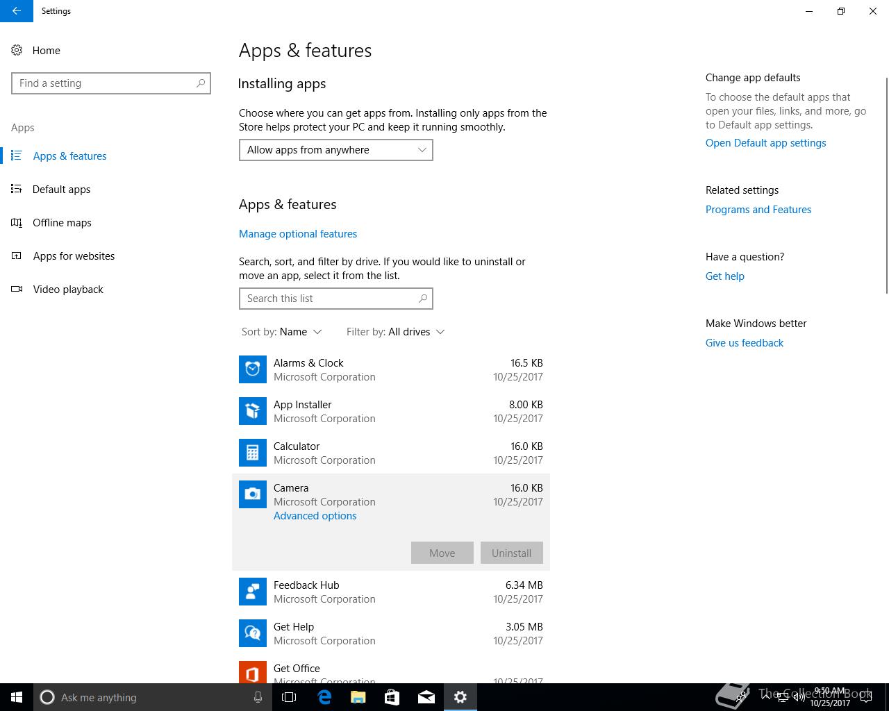Click the App Installer app icon

[x=253, y=411]
